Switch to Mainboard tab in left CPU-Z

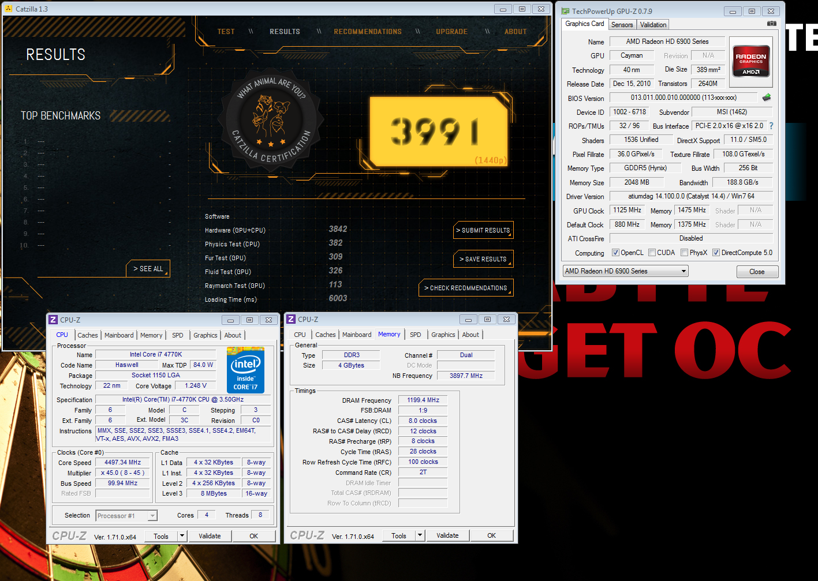[119, 335]
